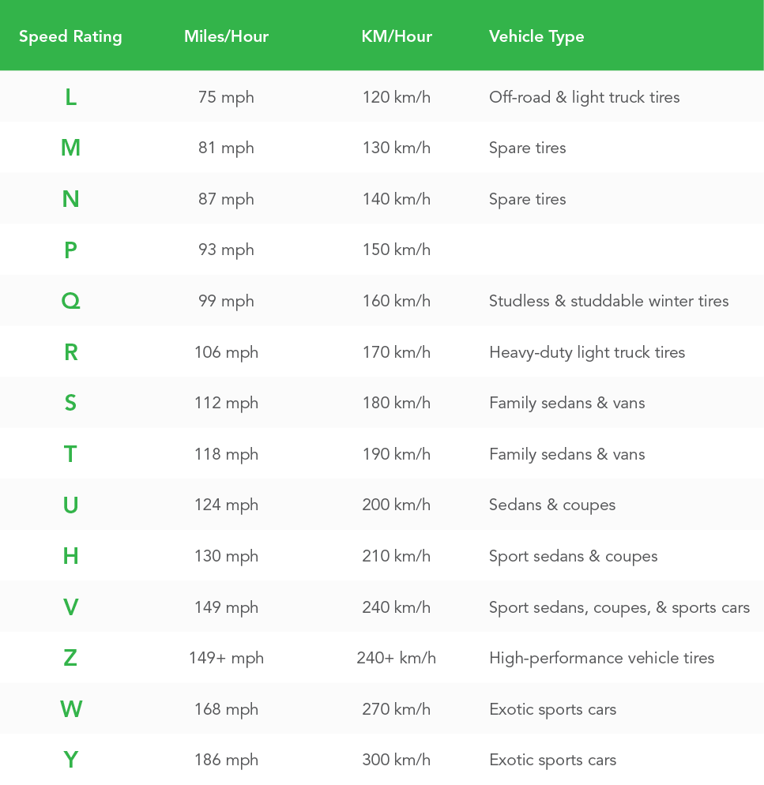
Task: Click the 168 mph cell
Action: point(226,709)
